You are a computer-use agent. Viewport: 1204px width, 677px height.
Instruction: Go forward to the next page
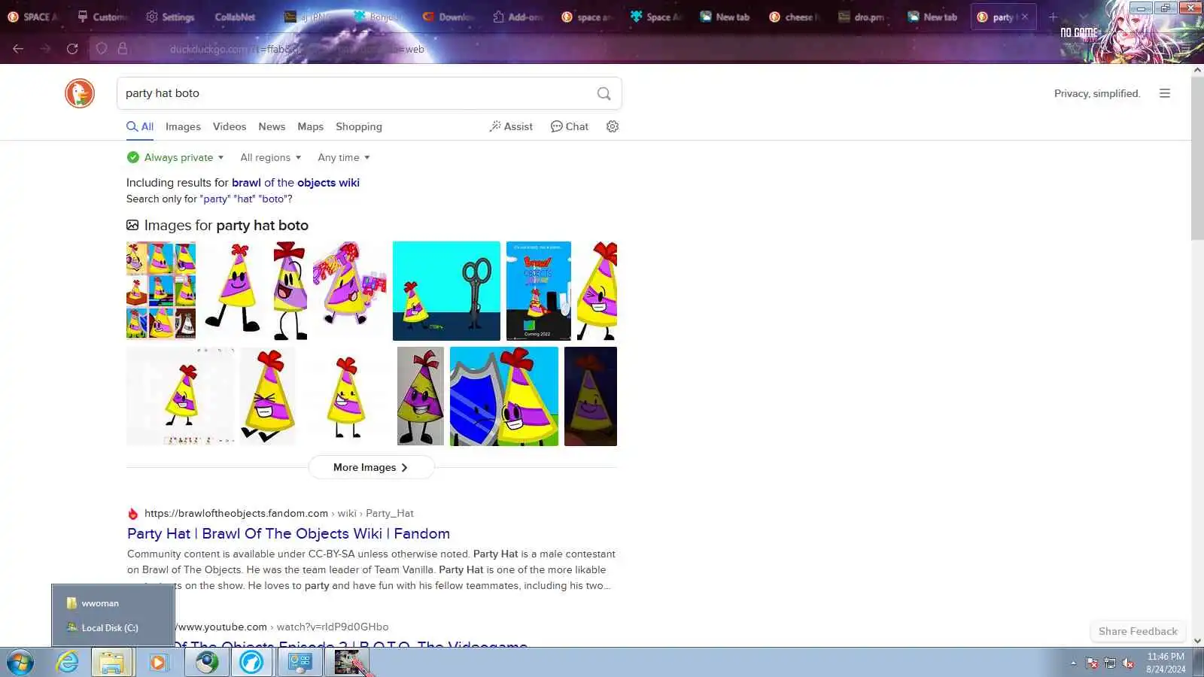pyautogui.click(x=45, y=49)
